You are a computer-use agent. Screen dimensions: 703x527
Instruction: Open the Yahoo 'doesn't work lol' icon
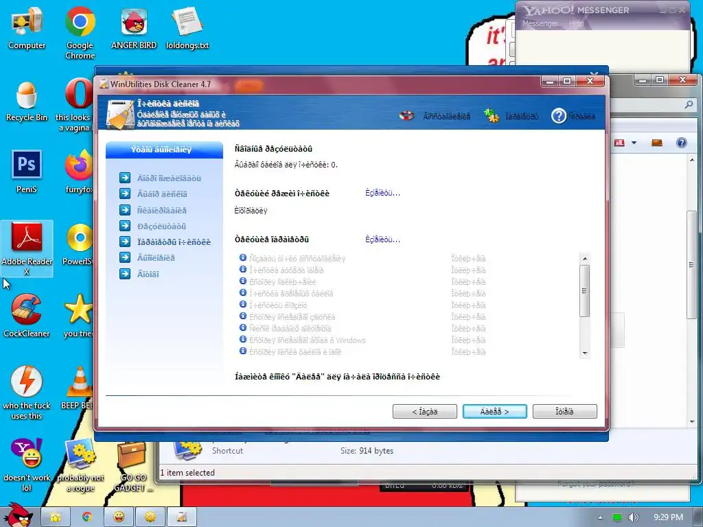(27, 465)
